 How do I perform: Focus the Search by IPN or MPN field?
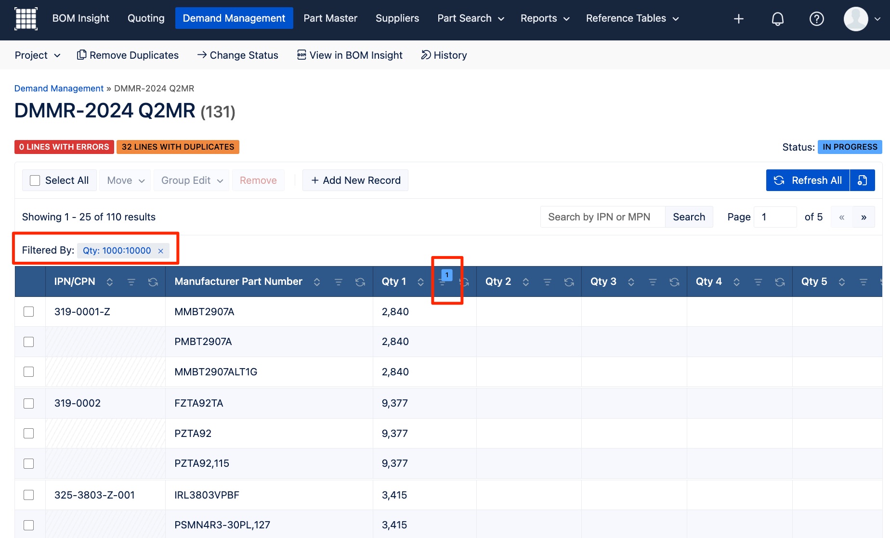603,217
